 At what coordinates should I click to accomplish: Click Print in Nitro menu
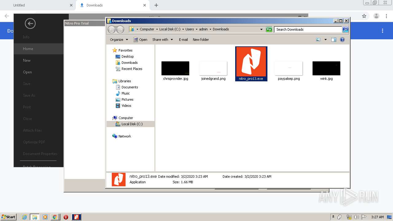click(27, 107)
